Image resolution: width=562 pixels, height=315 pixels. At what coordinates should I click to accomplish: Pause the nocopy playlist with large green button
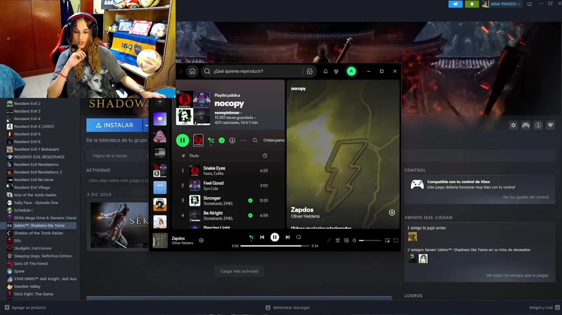tap(183, 140)
